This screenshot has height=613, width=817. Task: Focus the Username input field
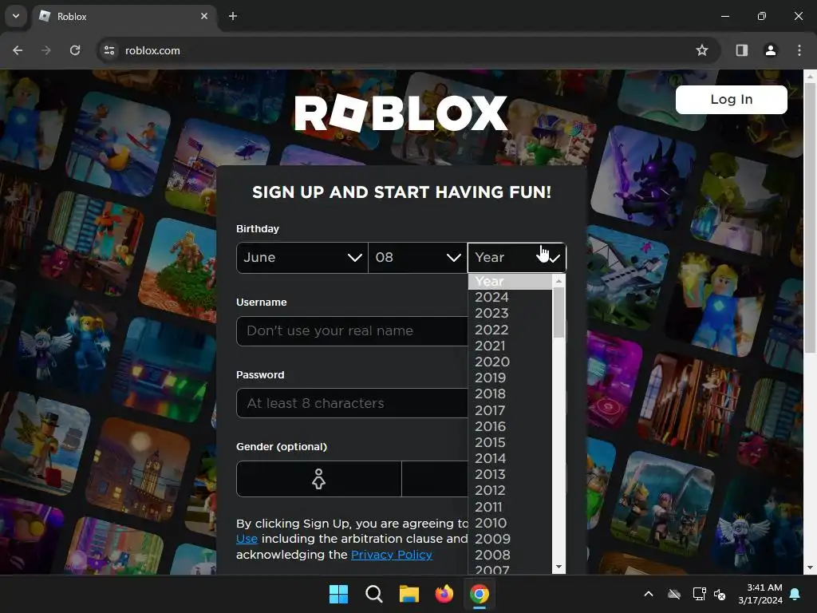(352, 331)
